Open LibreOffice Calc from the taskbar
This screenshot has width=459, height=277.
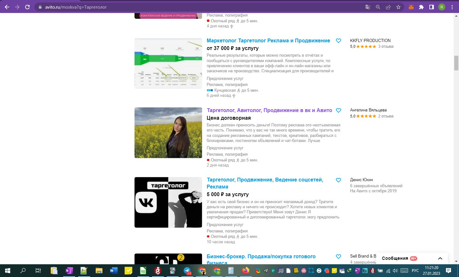[x=143, y=271]
